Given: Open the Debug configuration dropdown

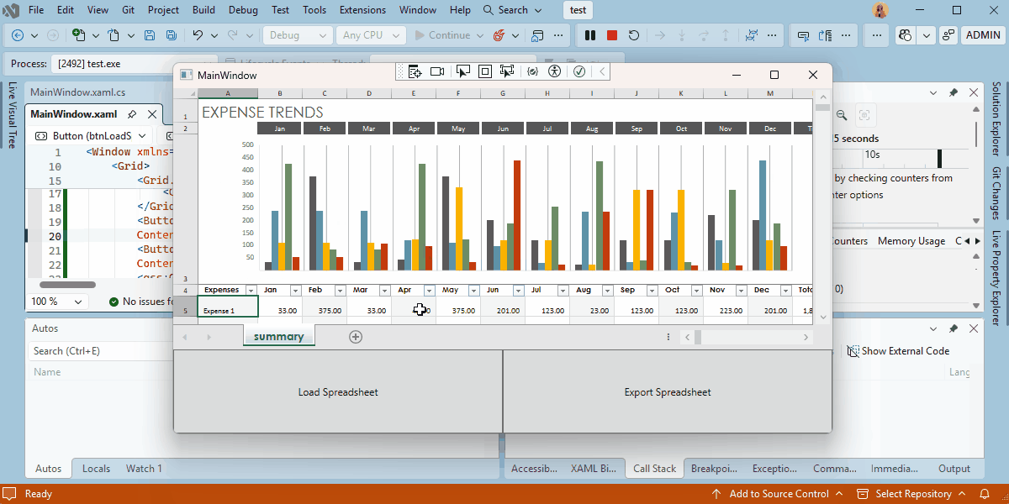Looking at the screenshot, I should click(298, 35).
